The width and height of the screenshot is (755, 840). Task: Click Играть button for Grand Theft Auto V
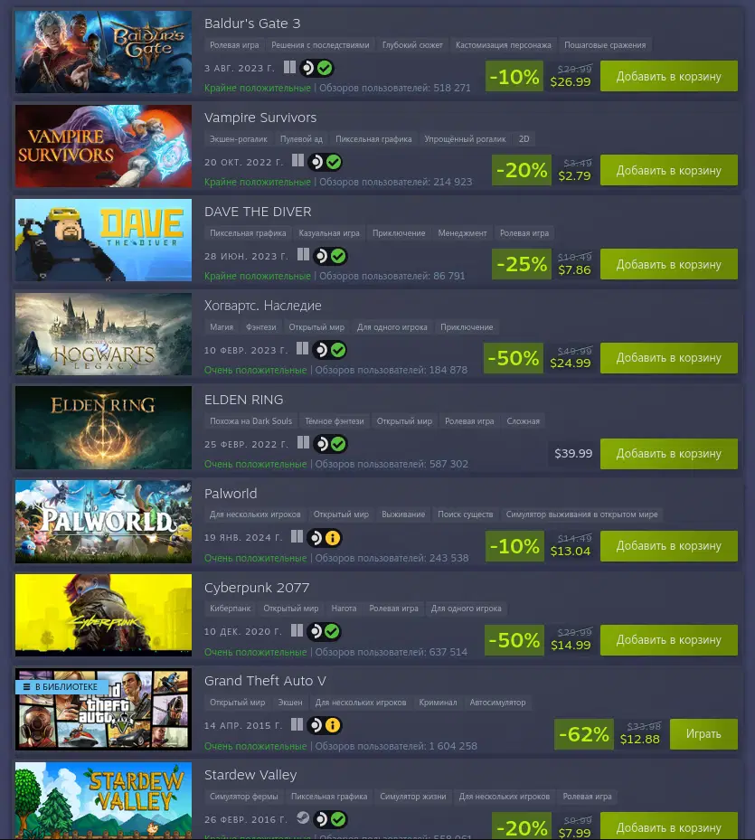click(703, 734)
